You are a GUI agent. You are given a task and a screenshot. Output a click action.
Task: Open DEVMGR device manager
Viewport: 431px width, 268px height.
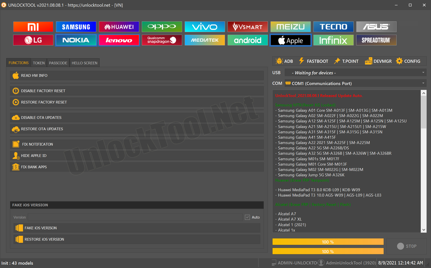coord(378,61)
